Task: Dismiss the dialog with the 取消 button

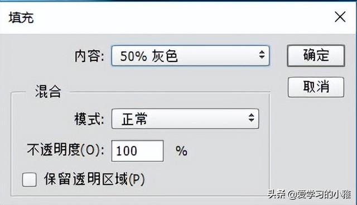Action: click(x=316, y=87)
